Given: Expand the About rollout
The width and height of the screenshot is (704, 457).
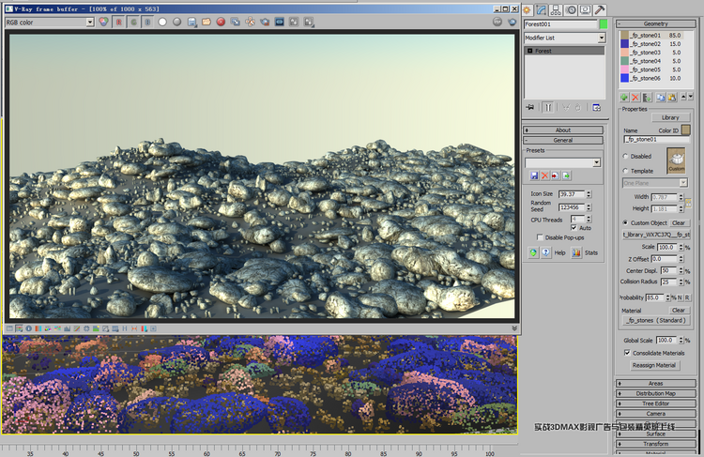Looking at the screenshot, I should pyautogui.click(x=563, y=130).
